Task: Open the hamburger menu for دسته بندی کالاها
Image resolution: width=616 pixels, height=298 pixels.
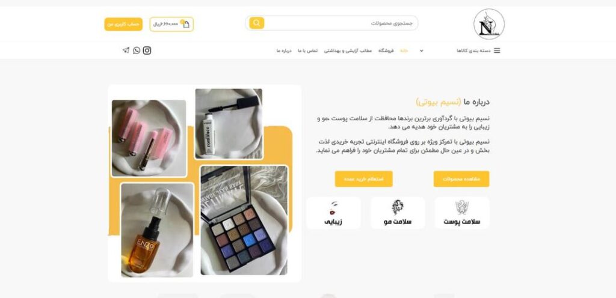Action: point(497,50)
